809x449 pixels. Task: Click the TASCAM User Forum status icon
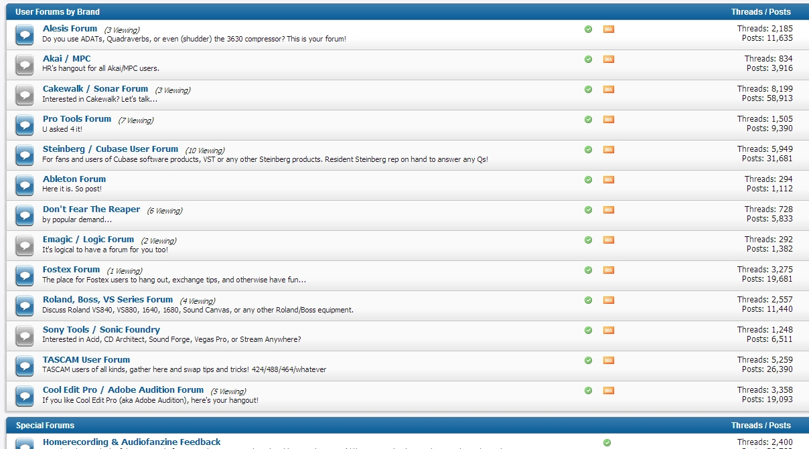[25, 366]
